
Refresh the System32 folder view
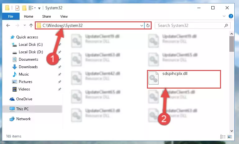click(x=148, y=25)
